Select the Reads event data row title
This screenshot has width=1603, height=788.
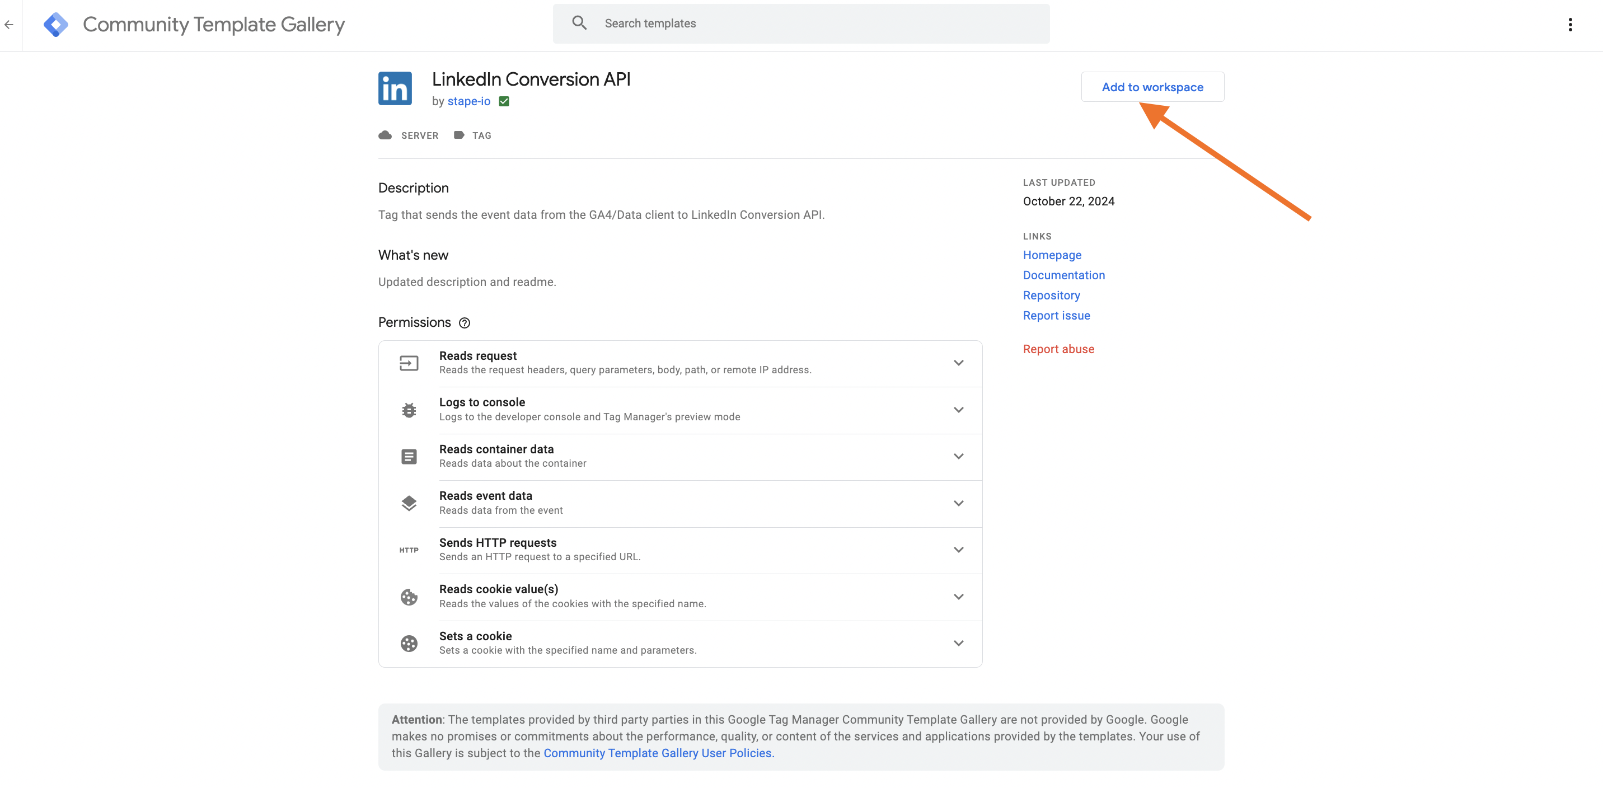tap(485, 496)
